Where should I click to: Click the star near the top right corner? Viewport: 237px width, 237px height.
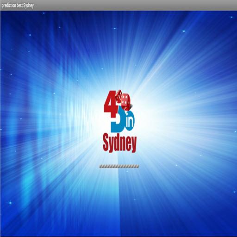point(231,17)
